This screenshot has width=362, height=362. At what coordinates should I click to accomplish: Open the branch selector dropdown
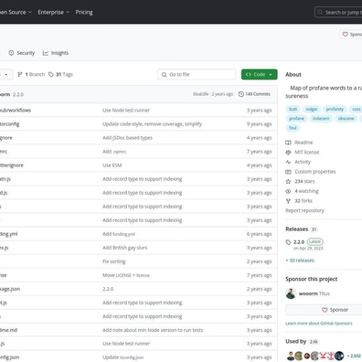[6, 74]
